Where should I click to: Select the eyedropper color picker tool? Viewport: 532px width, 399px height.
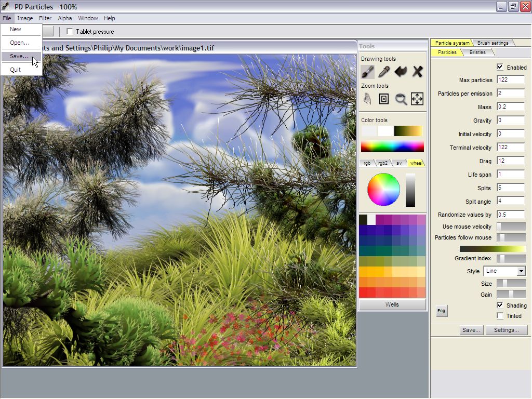tap(384, 72)
